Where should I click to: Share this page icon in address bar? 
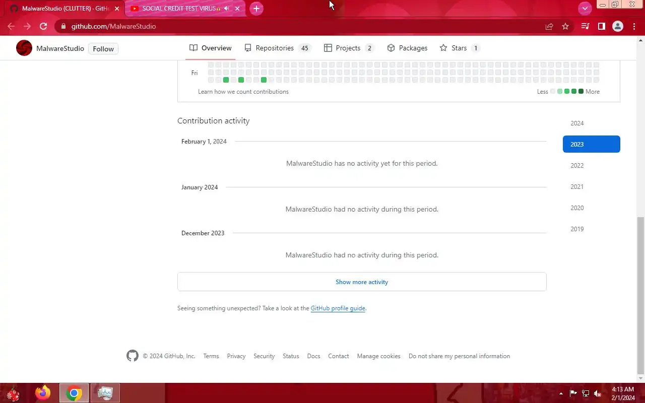pyautogui.click(x=549, y=26)
